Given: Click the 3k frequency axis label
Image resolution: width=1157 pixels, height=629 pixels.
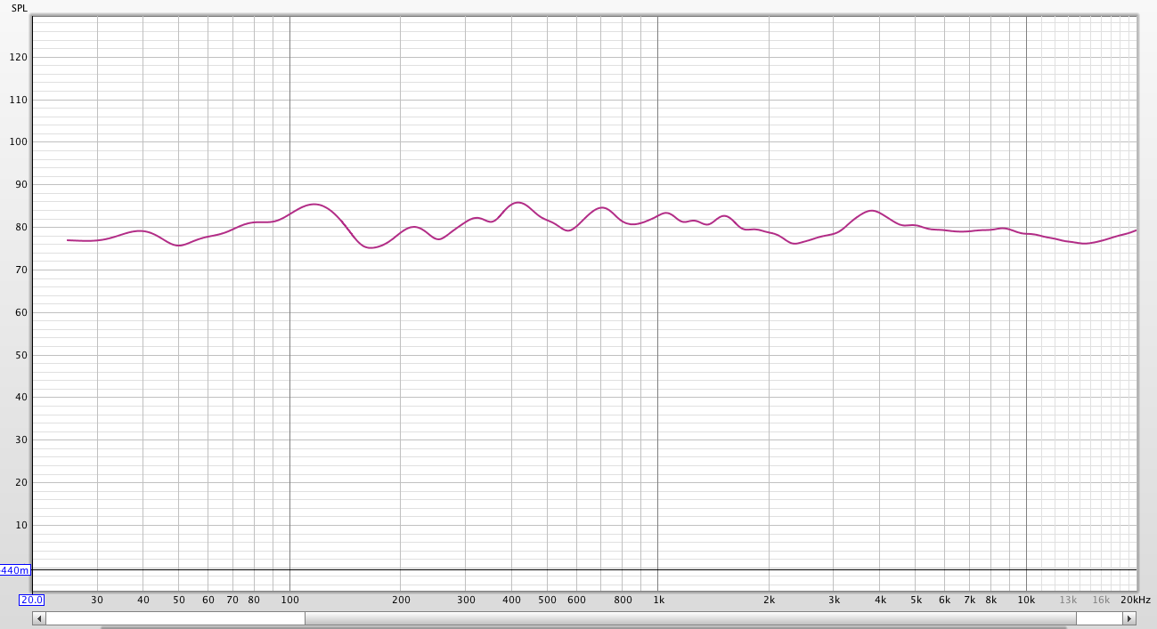Looking at the screenshot, I should click(x=835, y=600).
